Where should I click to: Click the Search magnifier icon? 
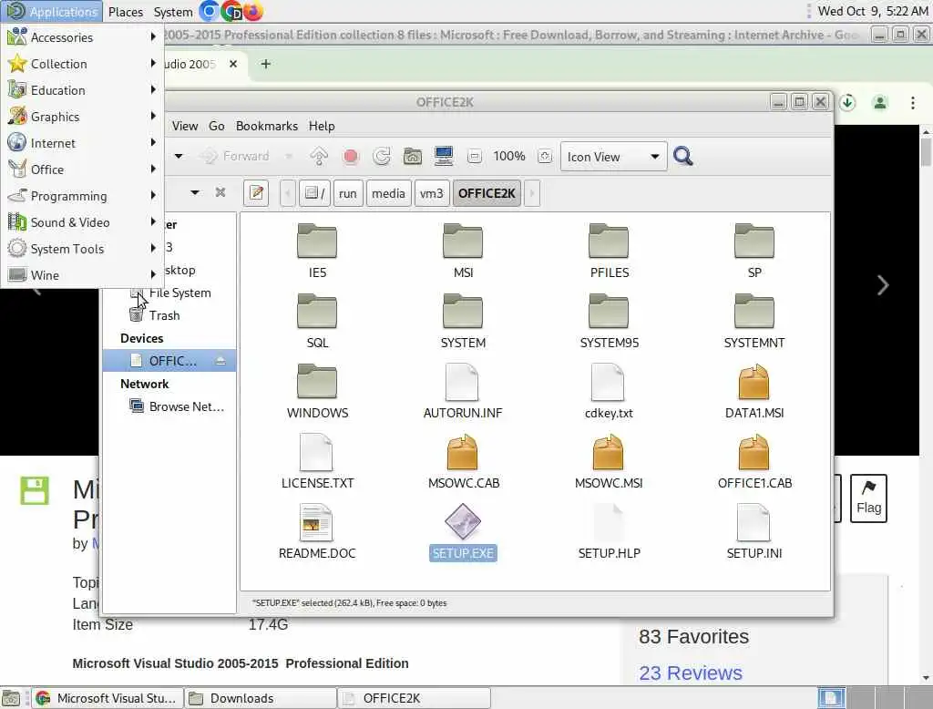[x=683, y=157]
